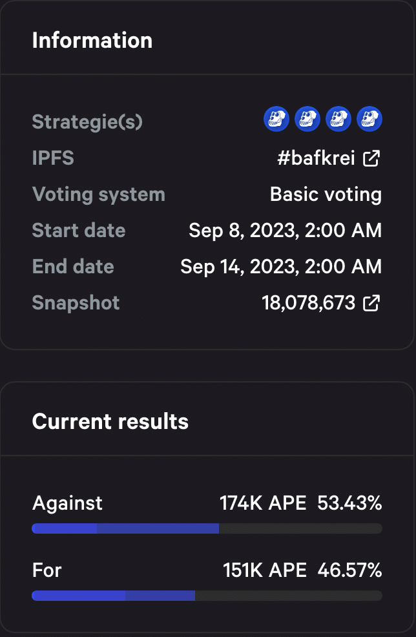Open the 18,078,673 snapshot block link
The height and width of the screenshot is (637, 416).
click(308, 303)
